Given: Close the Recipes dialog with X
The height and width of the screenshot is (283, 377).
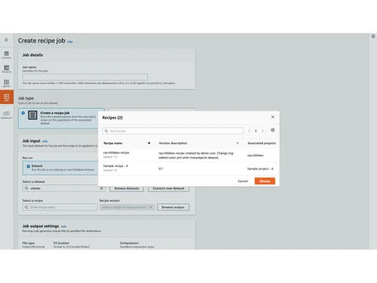Looking at the screenshot, I should click(x=273, y=117).
